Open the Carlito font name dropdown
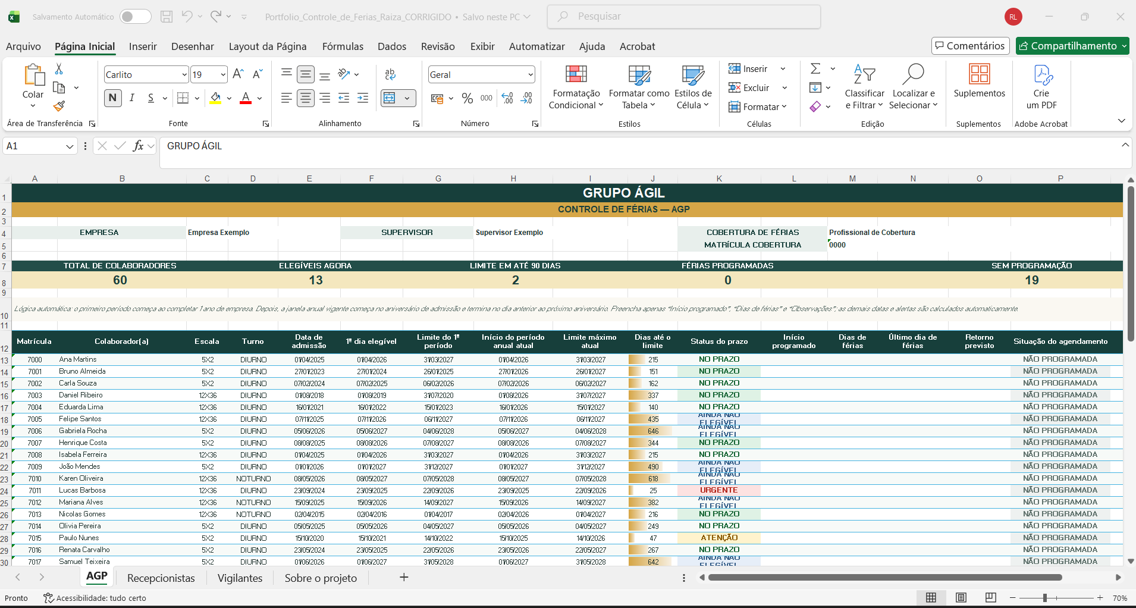Viewport: 1136px width, 608px height. 184,74
